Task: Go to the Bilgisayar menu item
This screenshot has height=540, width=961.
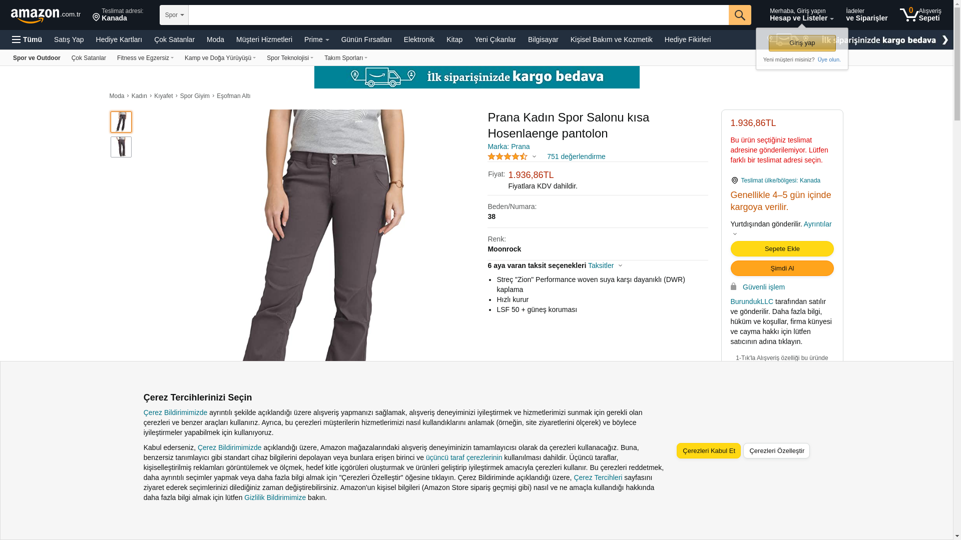Action: (543, 39)
